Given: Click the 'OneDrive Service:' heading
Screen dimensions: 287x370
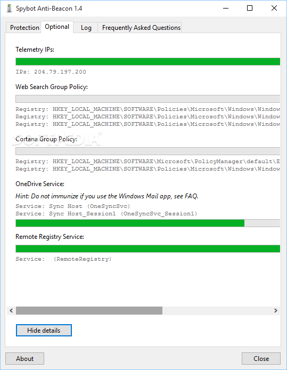Looking at the screenshot, I should pyautogui.click(x=40, y=184).
